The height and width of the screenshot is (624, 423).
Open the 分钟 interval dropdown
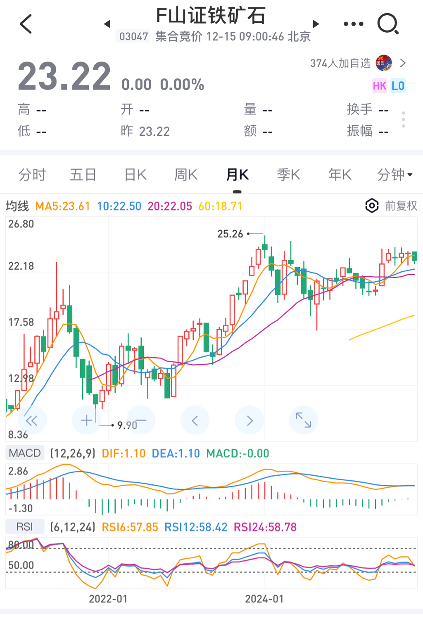(x=394, y=175)
